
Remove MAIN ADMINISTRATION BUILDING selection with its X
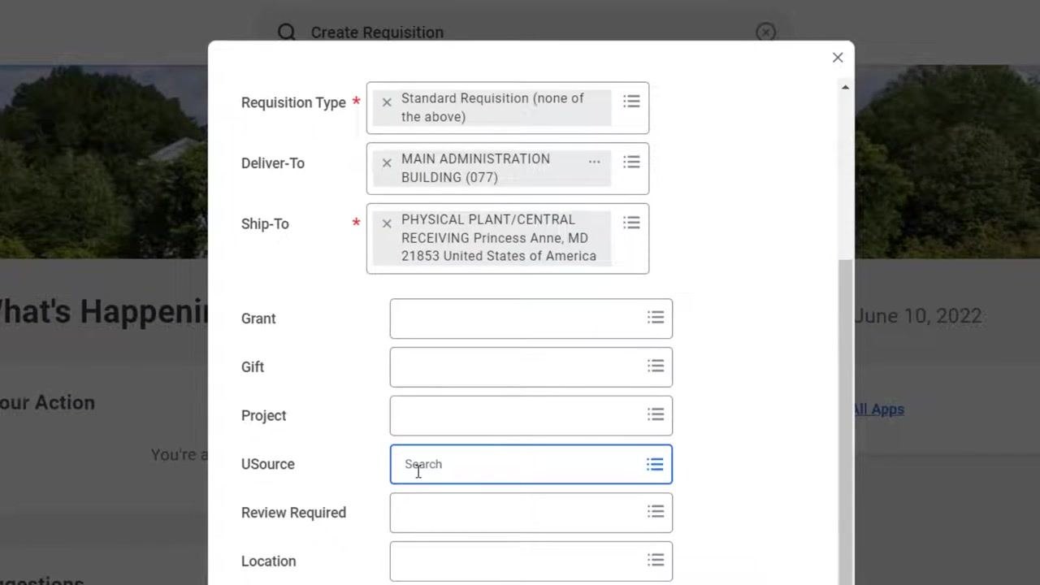pyautogui.click(x=387, y=163)
